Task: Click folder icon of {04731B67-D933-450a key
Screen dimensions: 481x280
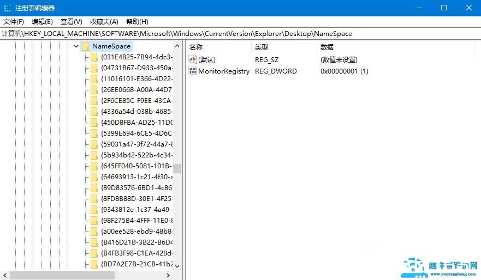Action: [x=94, y=68]
